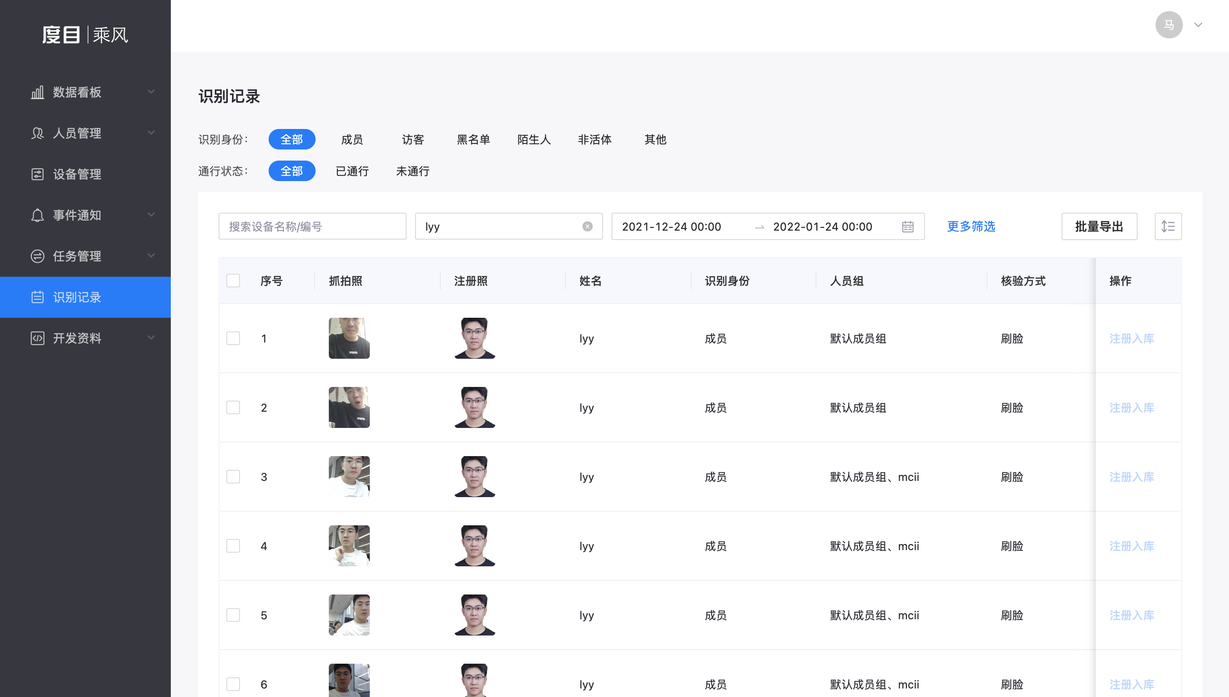The image size is (1229, 697).
Task: Click the 事件通知 bell icon
Action: click(x=37, y=215)
